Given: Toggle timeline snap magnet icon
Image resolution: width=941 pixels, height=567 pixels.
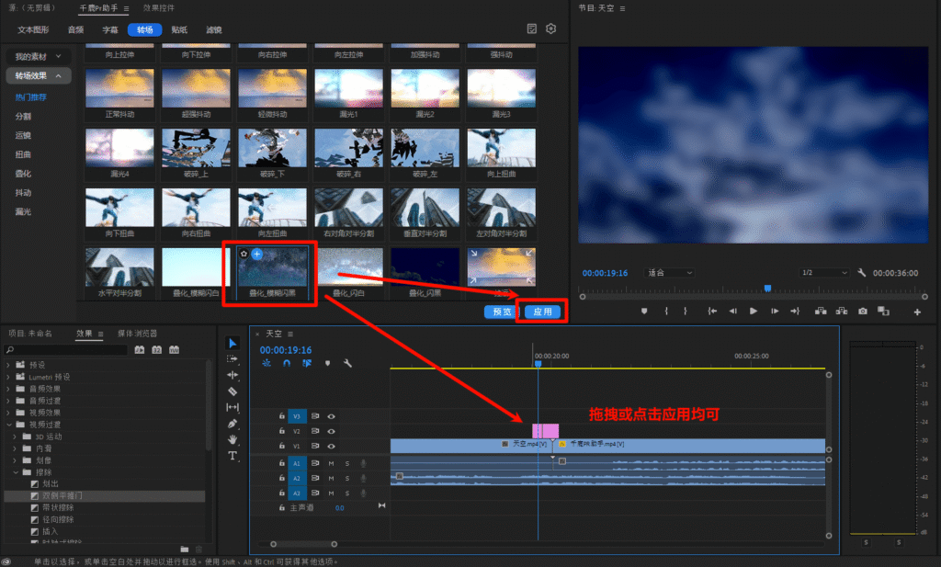Looking at the screenshot, I should 286,363.
